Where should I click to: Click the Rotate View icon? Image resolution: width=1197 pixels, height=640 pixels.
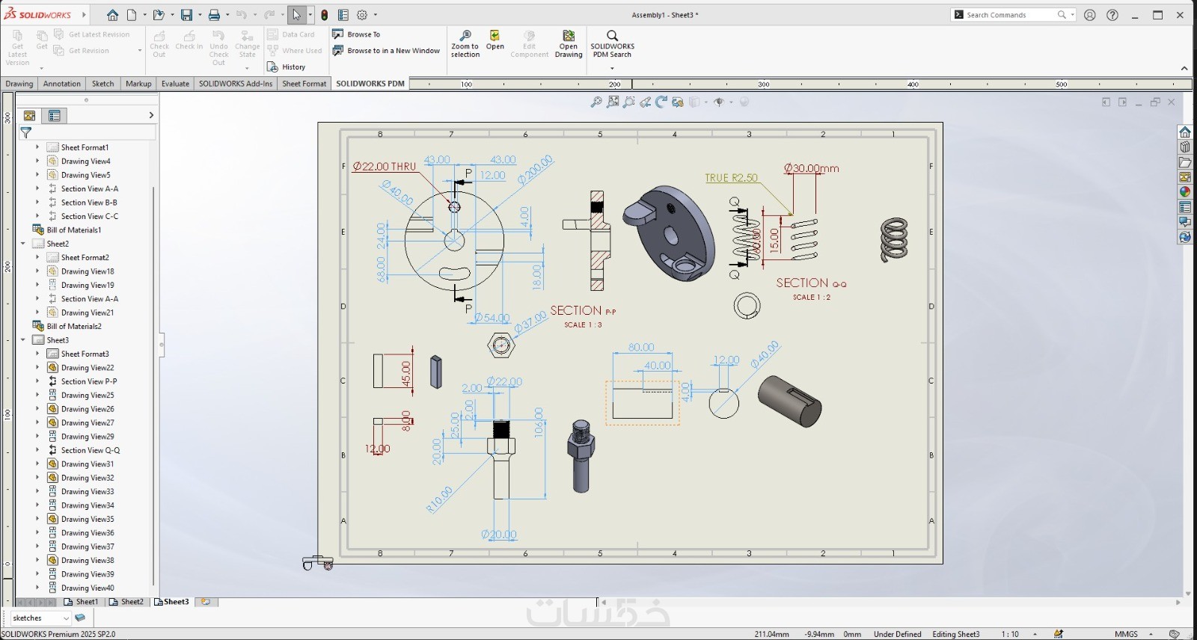(x=661, y=102)
